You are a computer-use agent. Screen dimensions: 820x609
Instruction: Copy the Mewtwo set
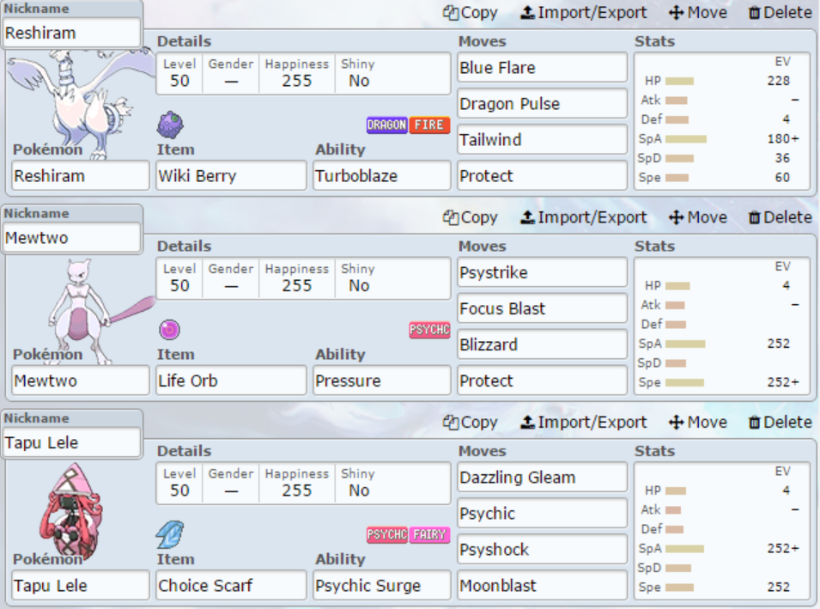coord(471,217)
